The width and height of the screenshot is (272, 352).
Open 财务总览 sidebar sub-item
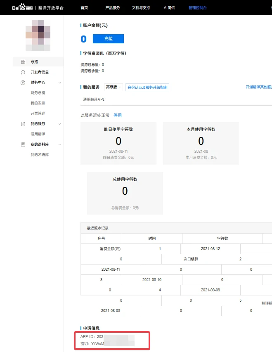pos(38,93)
